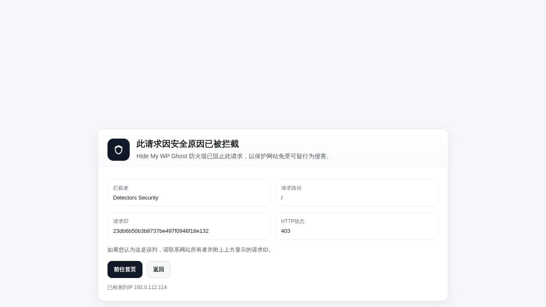
Task: Click inside the Detectors Security value text
Action: [x=136, y=198]
